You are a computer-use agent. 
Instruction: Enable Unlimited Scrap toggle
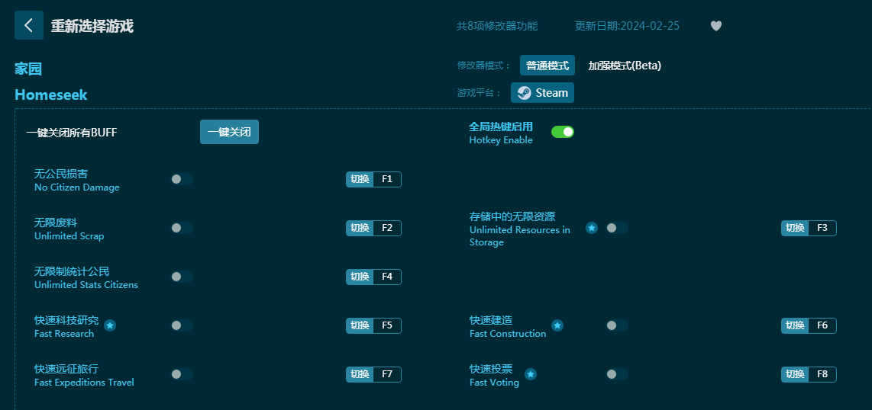pyautogui.click(x=181, y=228)
